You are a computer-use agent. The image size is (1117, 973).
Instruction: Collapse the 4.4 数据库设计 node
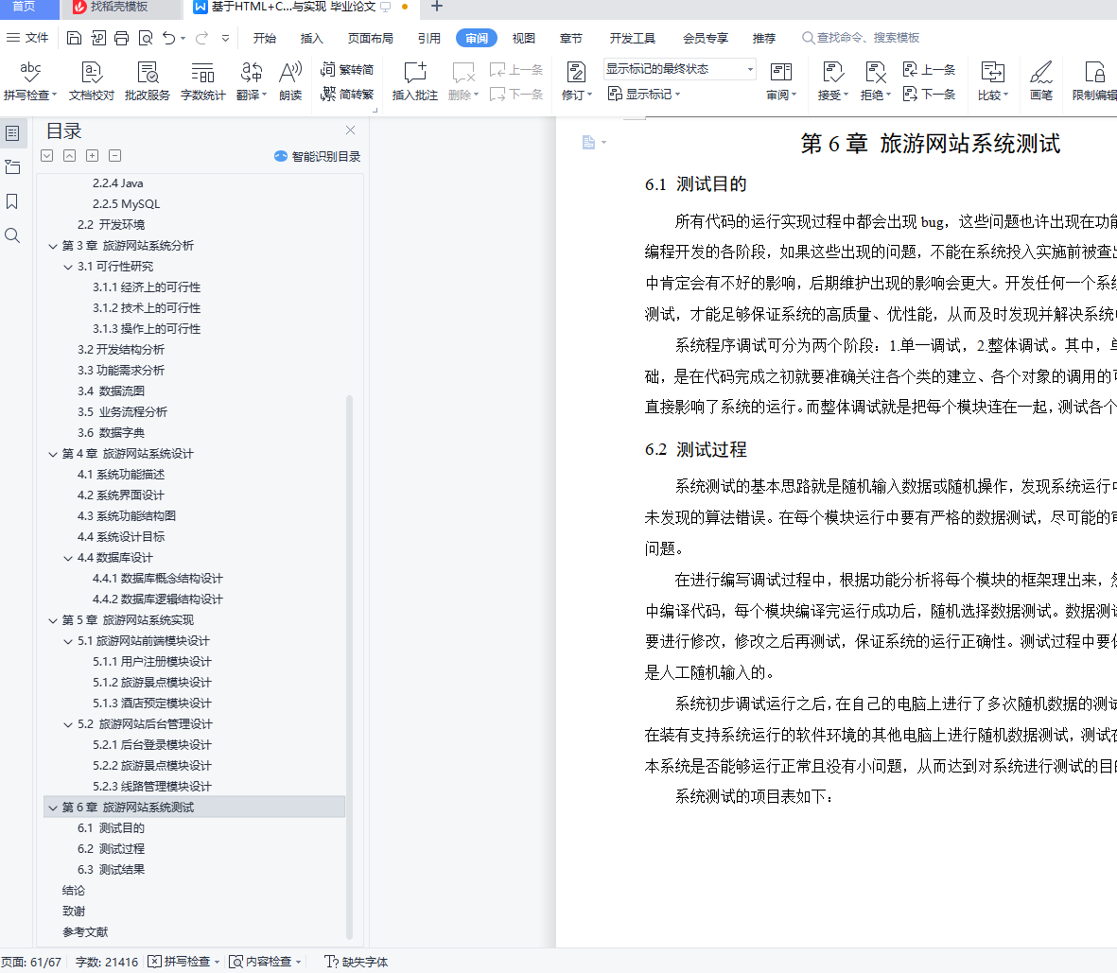68,558
